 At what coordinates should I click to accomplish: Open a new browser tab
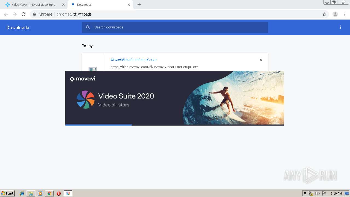pyautogui.click(x=139, y=5)
